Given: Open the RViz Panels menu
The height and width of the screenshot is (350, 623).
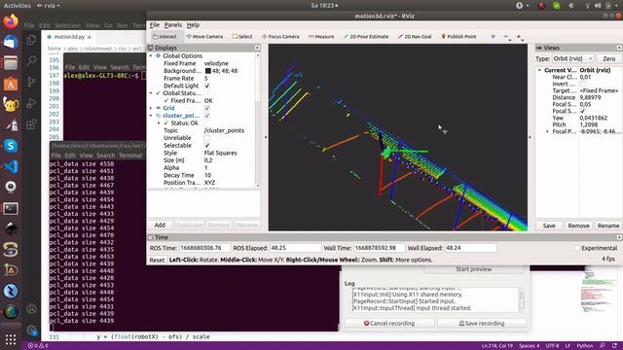Looking at the screenshot, I should (173, 25).
